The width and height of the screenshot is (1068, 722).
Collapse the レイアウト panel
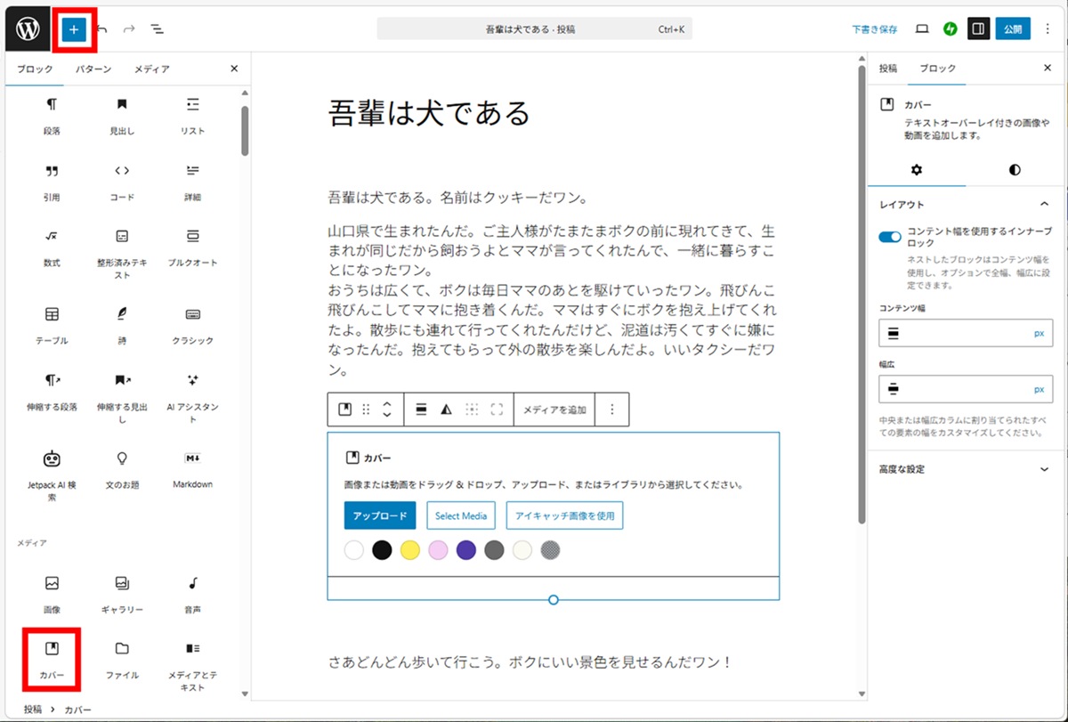[1044, 204]
